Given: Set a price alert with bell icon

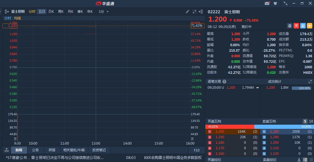Looking at the screenshot, I should pos(290,26).
